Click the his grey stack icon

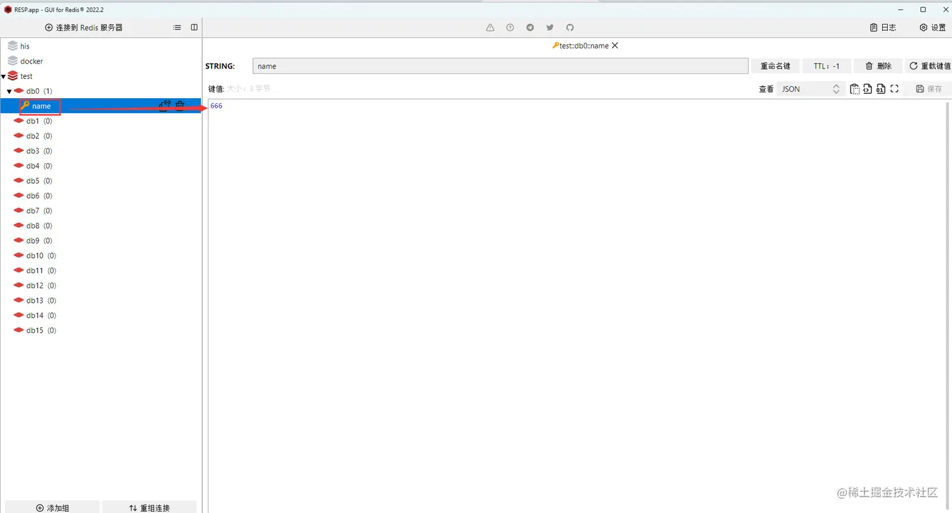coord(13,46)
